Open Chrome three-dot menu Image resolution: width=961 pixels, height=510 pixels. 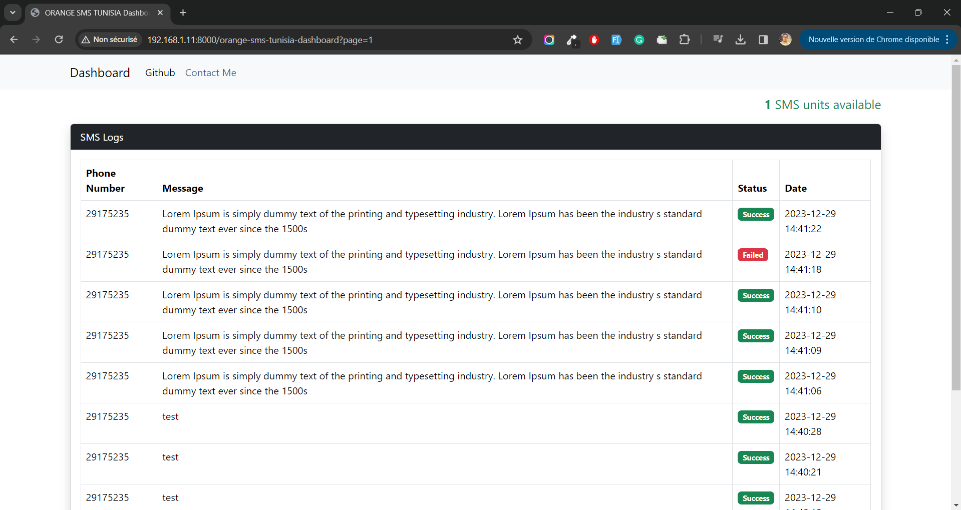point(947,40)
